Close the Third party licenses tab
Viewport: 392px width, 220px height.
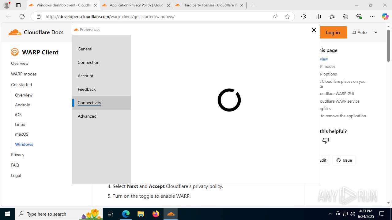click(242, 5)
